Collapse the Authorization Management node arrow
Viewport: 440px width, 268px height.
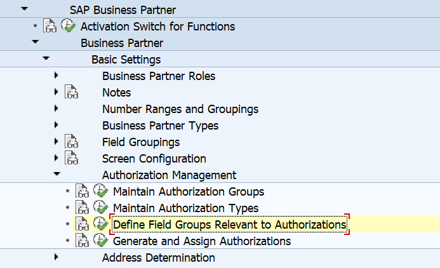[57, 174]
